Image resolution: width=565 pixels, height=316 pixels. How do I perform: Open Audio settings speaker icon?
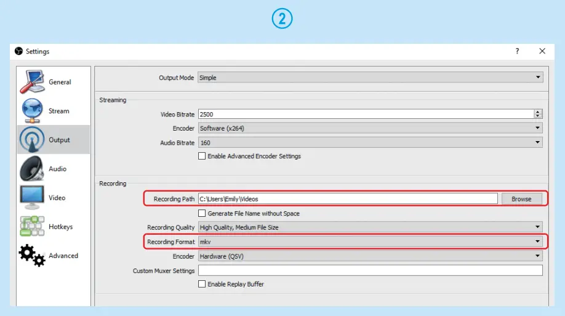coord(32,169)
